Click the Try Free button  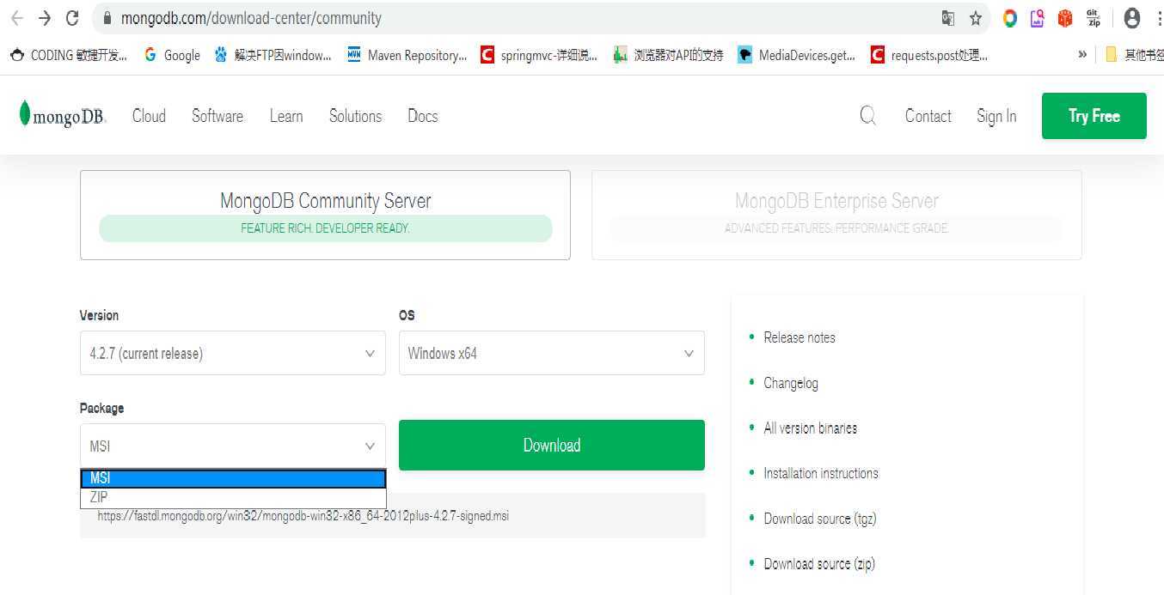tap(1094, 116)
